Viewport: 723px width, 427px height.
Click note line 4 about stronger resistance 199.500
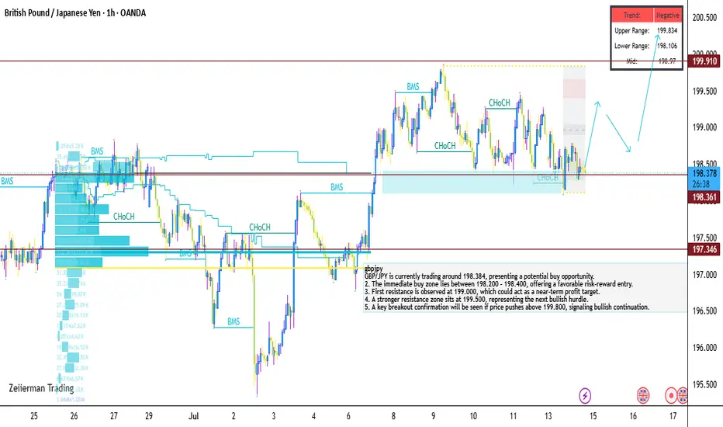476,299
